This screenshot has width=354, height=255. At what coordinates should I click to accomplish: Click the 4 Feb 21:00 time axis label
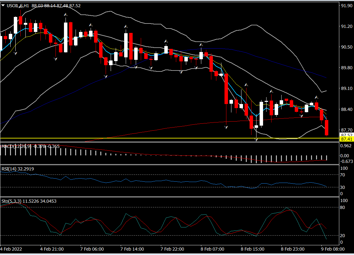click(52, 249)
